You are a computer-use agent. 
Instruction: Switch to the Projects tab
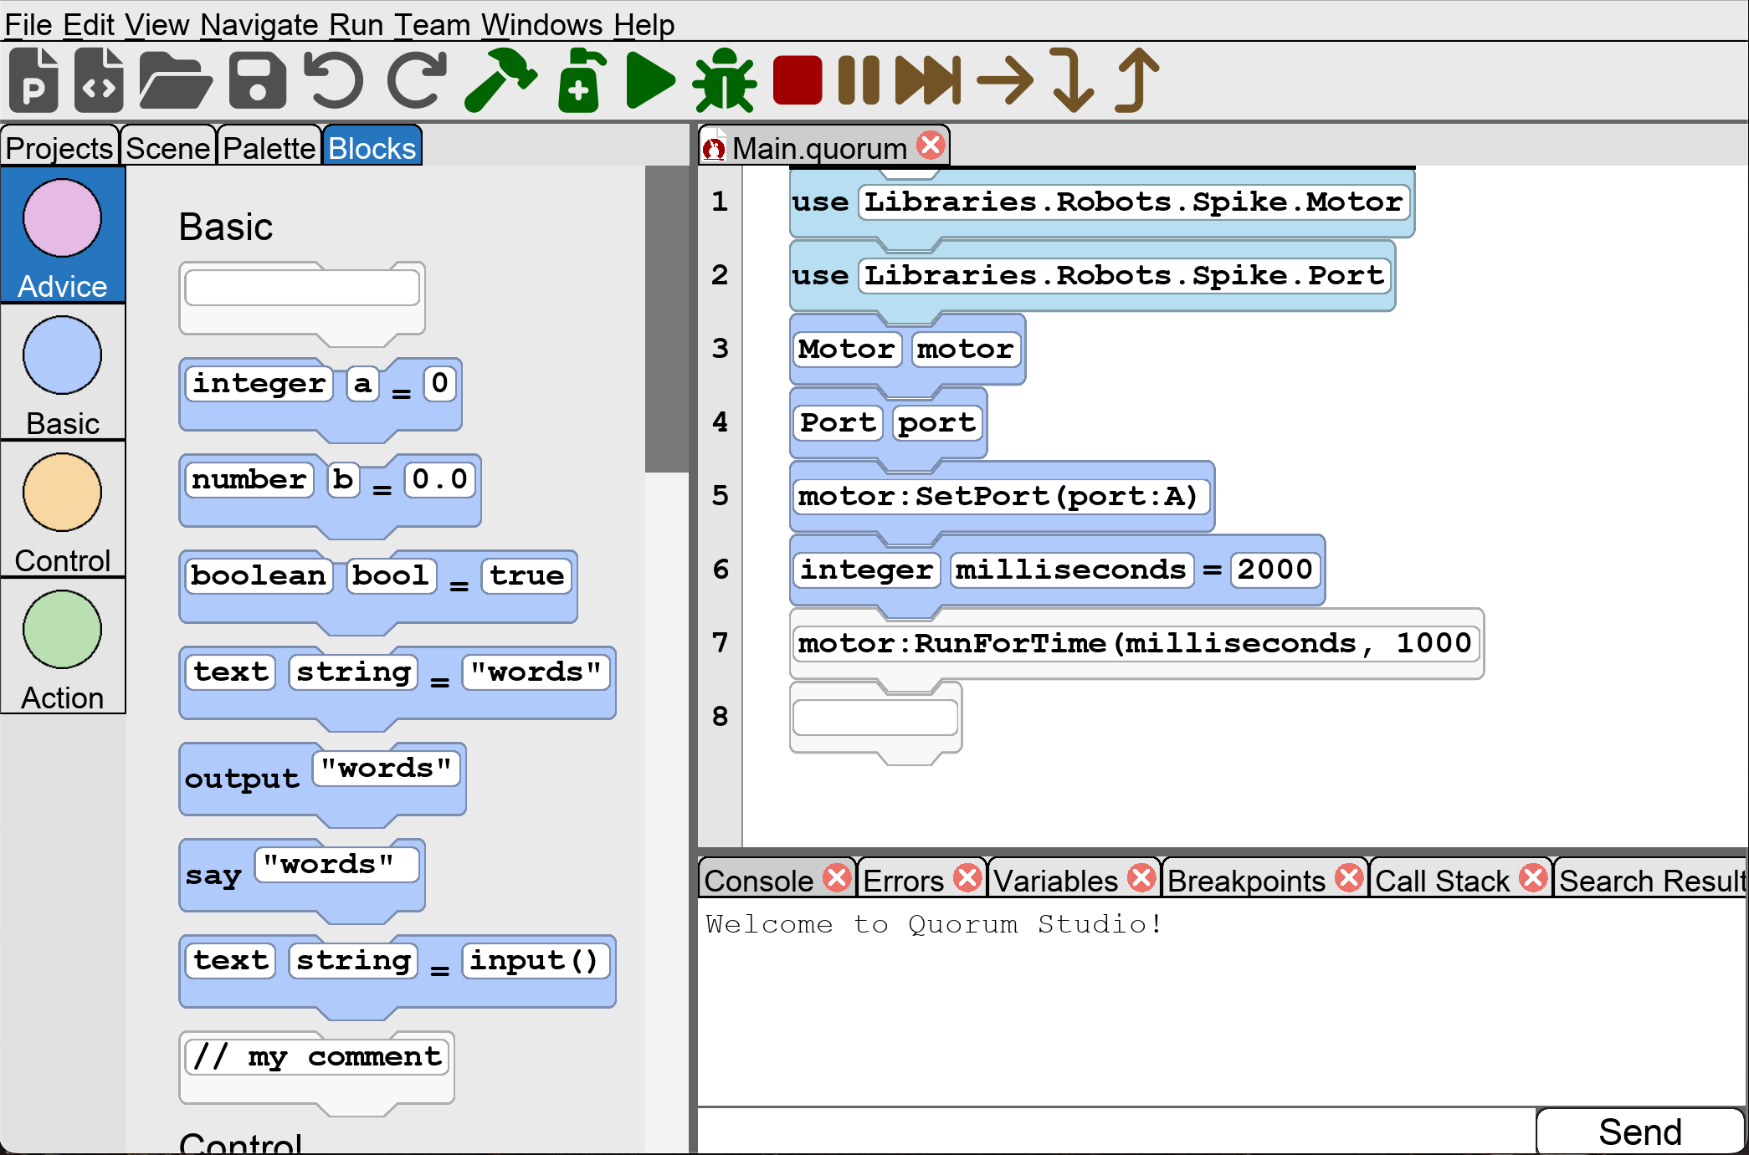[59, 147]
